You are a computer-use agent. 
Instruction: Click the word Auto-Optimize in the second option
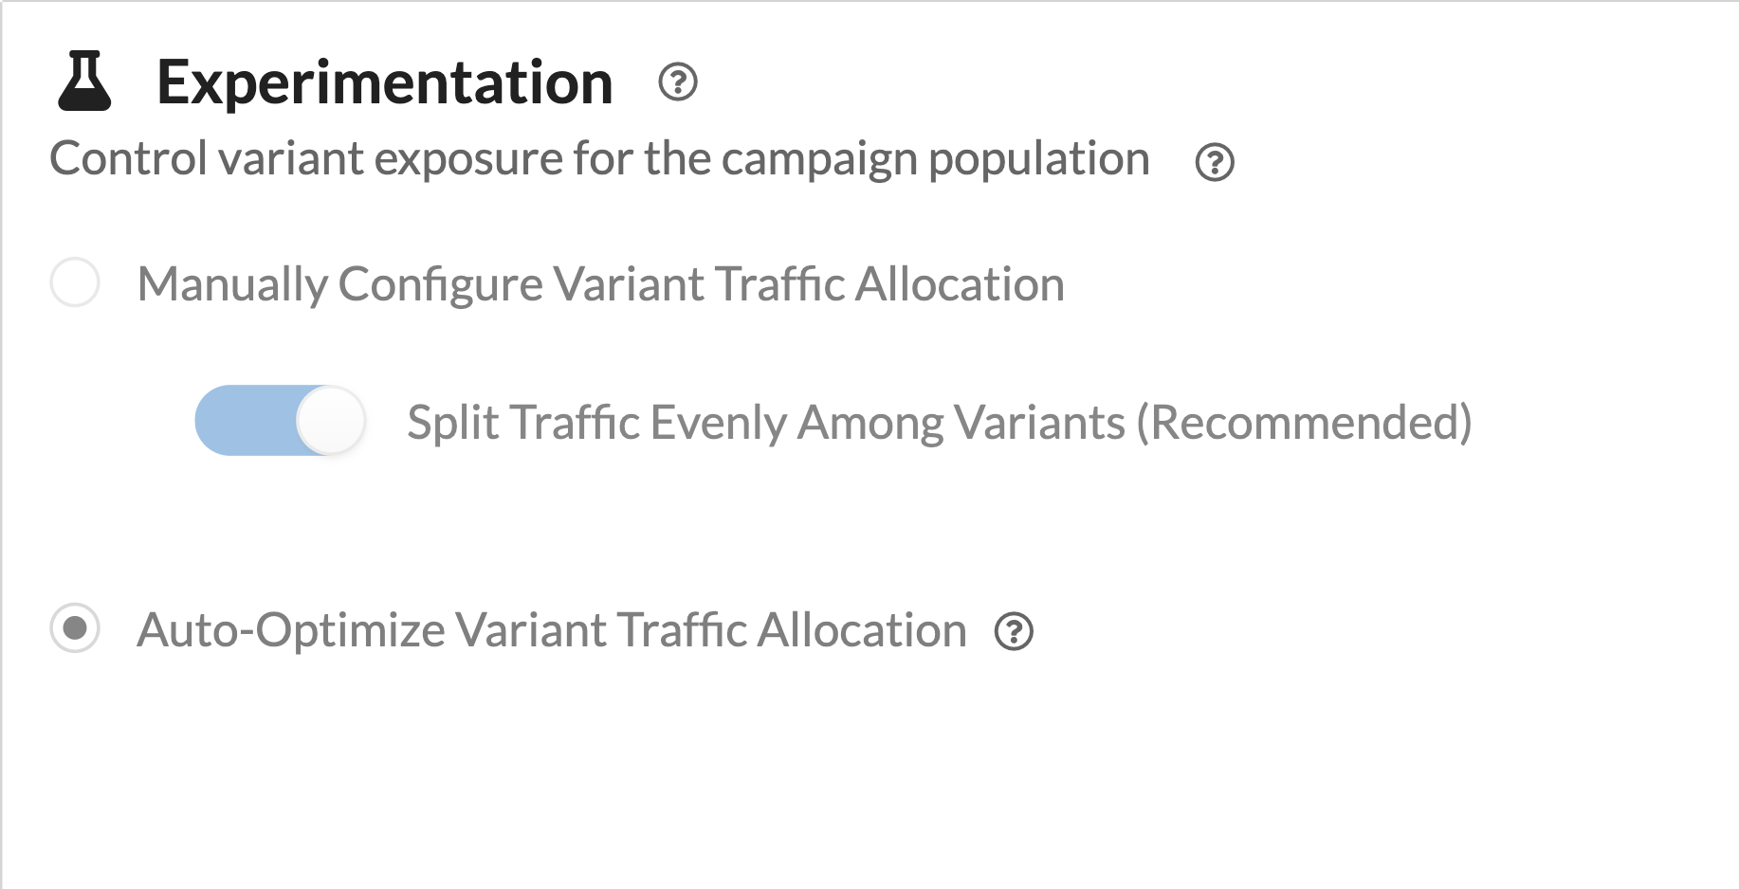(x=290, y=630)
